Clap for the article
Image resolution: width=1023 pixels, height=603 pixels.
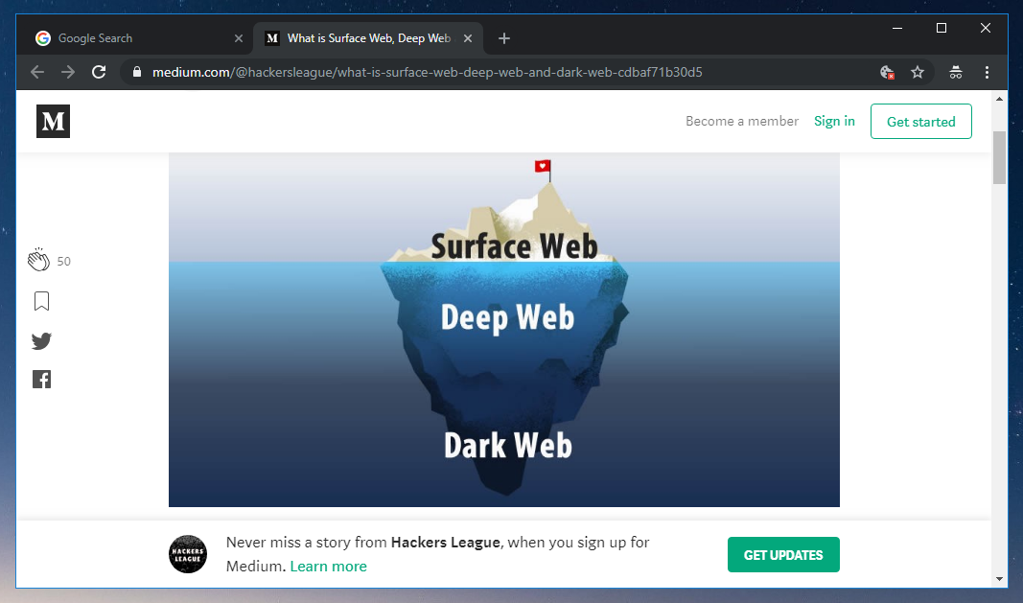(x=38, y=260)
